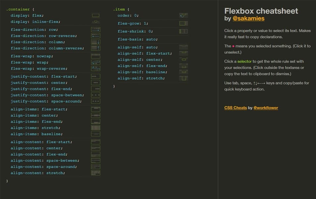Select the .item selector
This screenshot has width=316, height=199.
[x=120, y=9]
